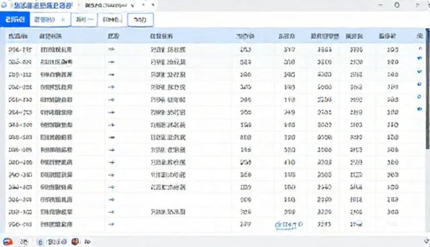Click the round brown avatar icon in the bottom bar
This screenshot has height=247, width=430.
pos(75,242)
